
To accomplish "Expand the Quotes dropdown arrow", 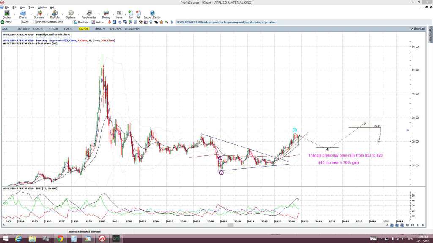I will click(x=15, y=14).
